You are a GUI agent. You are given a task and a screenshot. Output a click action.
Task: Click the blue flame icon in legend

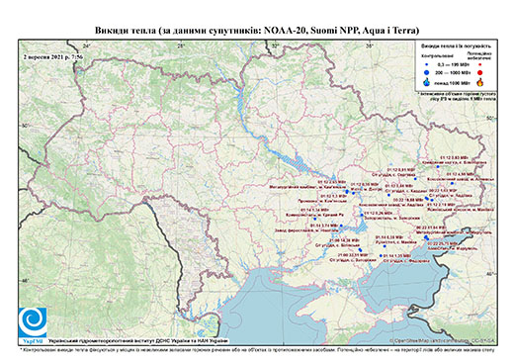(x=427, y=82)
